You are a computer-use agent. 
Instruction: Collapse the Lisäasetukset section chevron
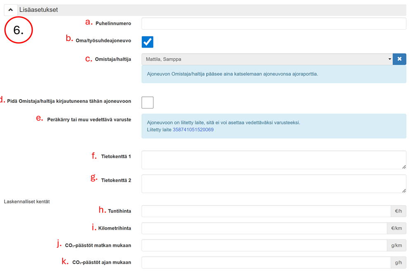11,10
